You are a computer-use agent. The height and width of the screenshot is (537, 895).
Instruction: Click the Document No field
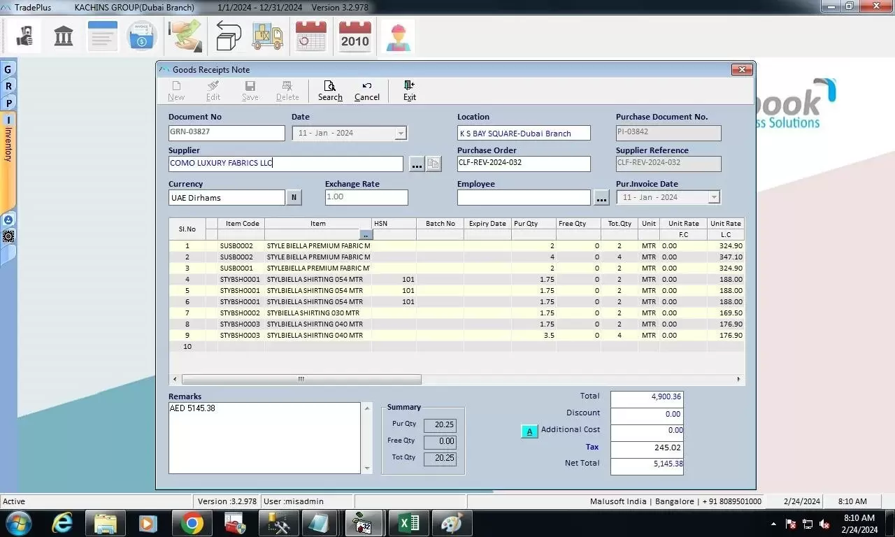click(227, 133)
